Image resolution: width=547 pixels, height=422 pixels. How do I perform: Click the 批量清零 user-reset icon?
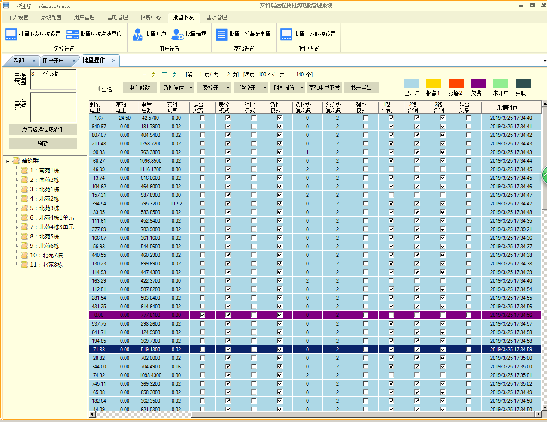pyautogui.click(x=178, y=34)
